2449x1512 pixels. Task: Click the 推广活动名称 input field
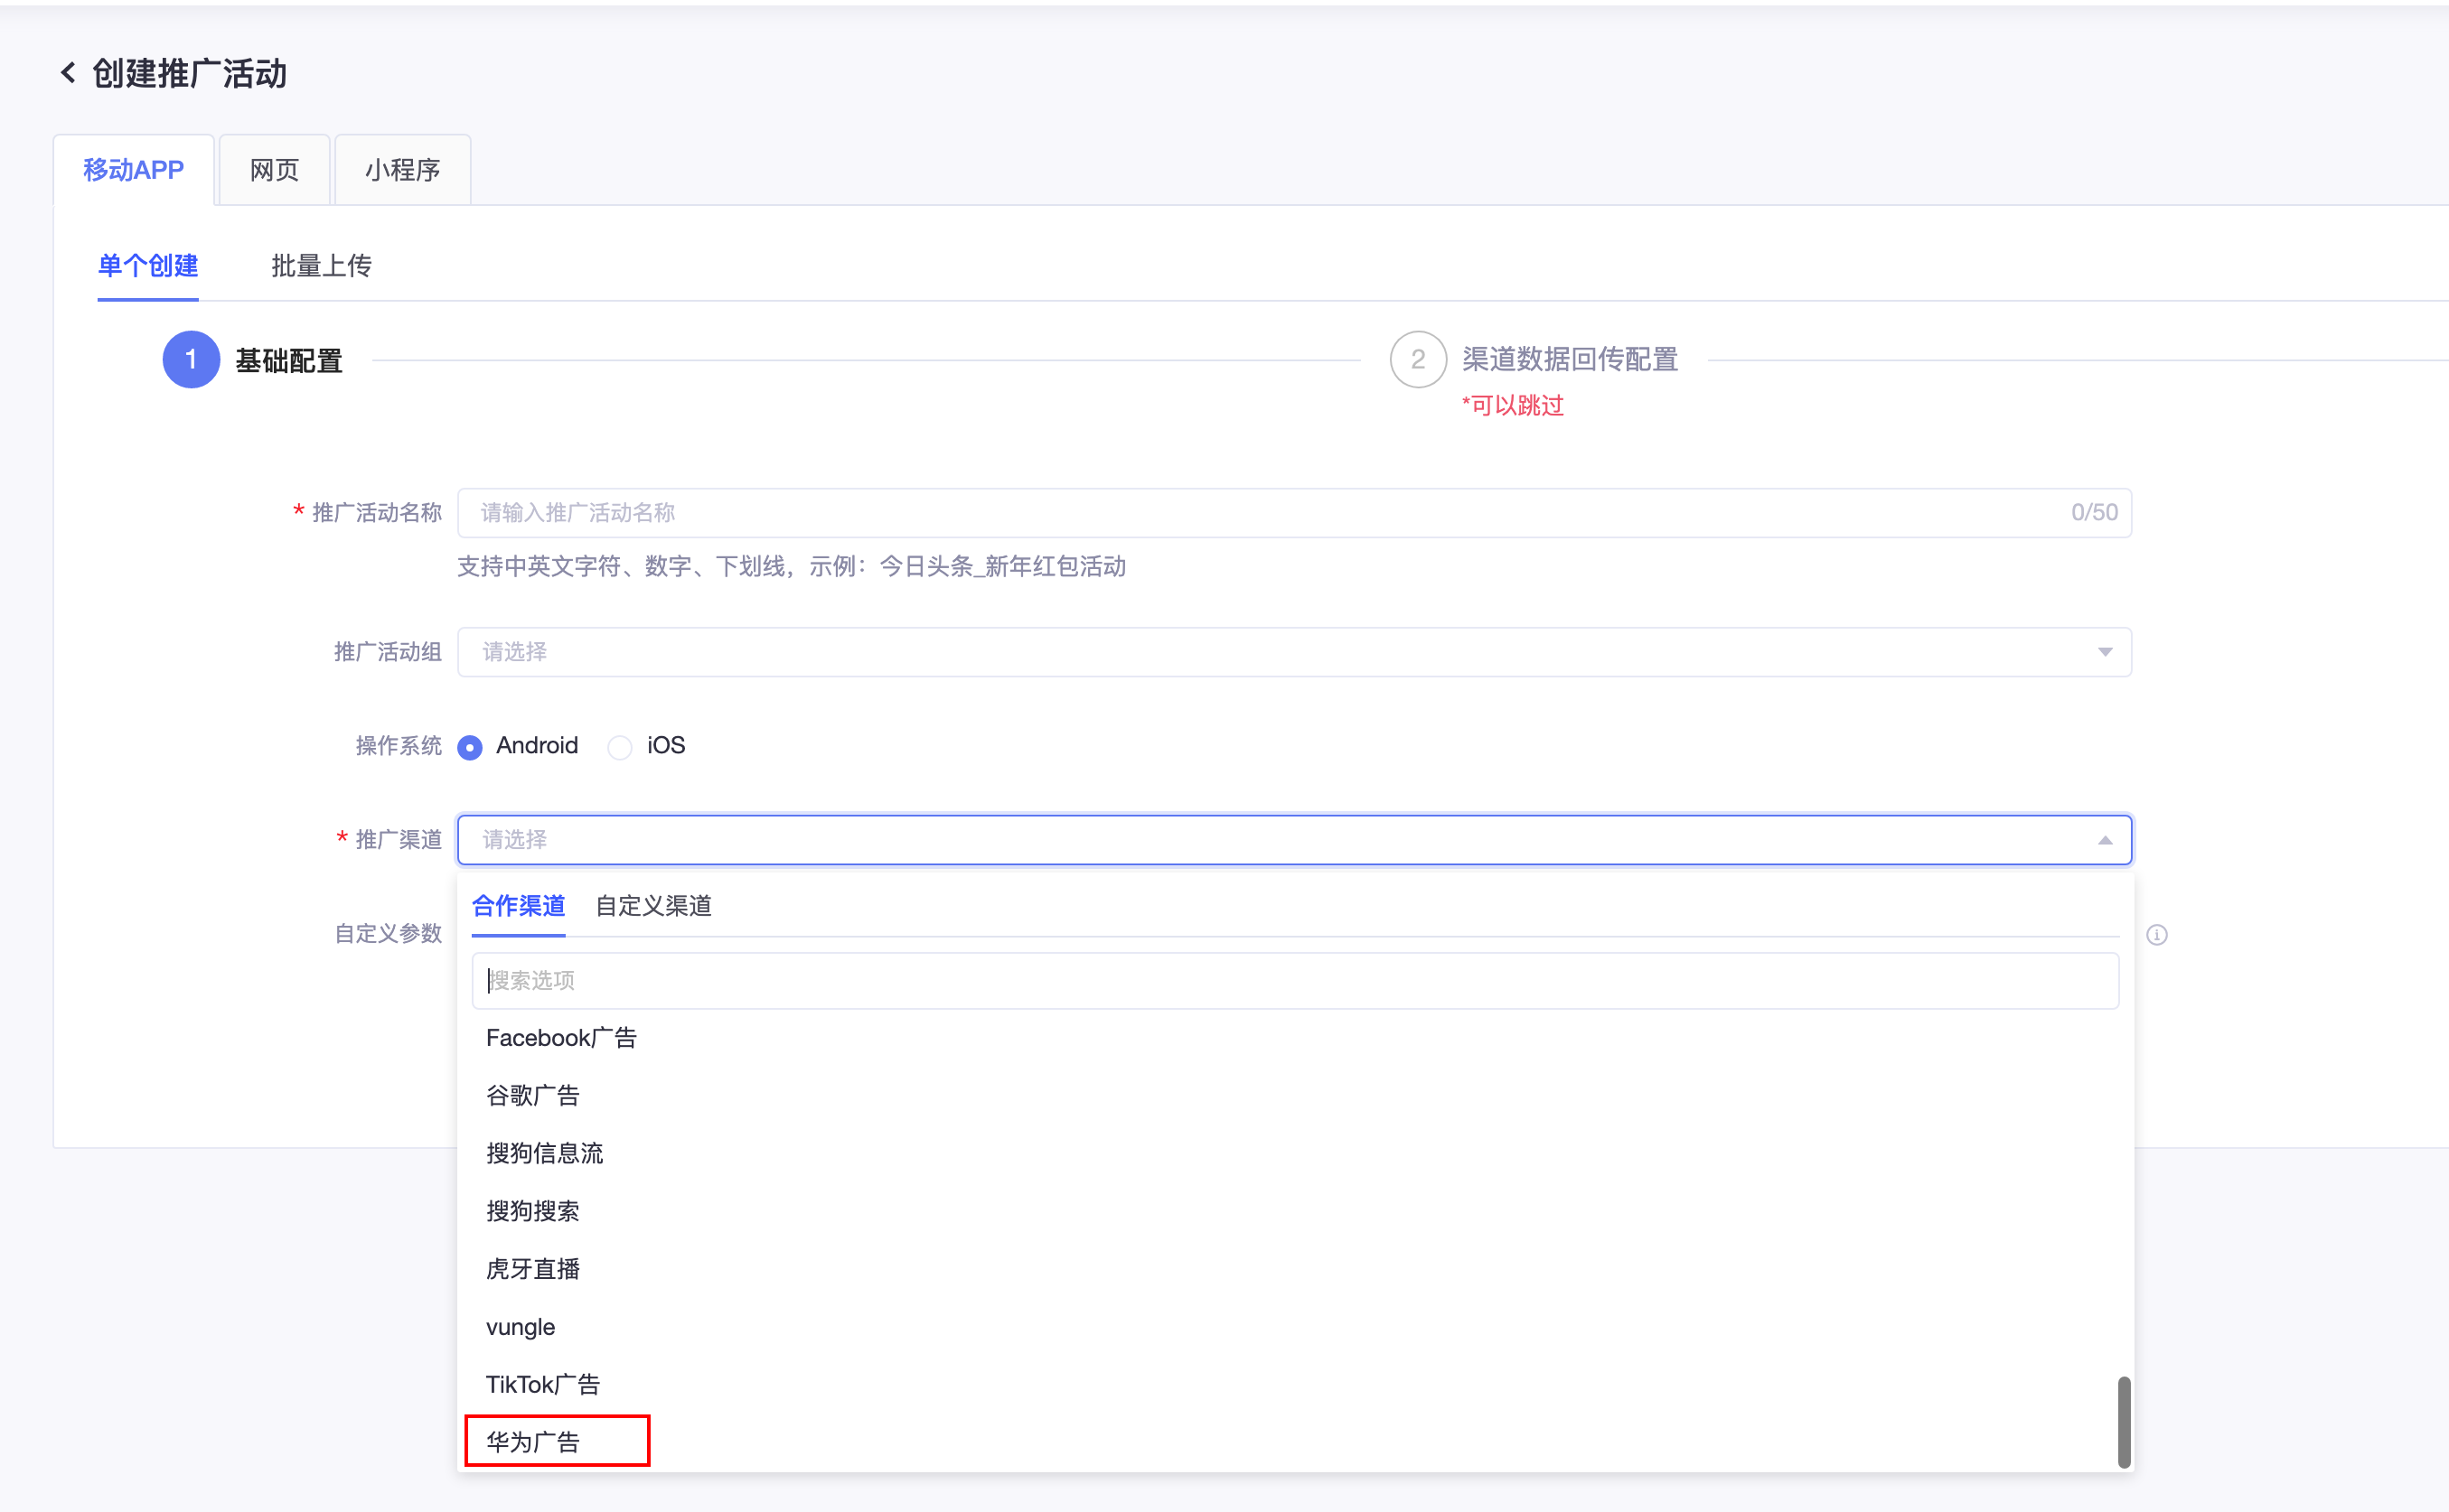tap(1294, 513)
